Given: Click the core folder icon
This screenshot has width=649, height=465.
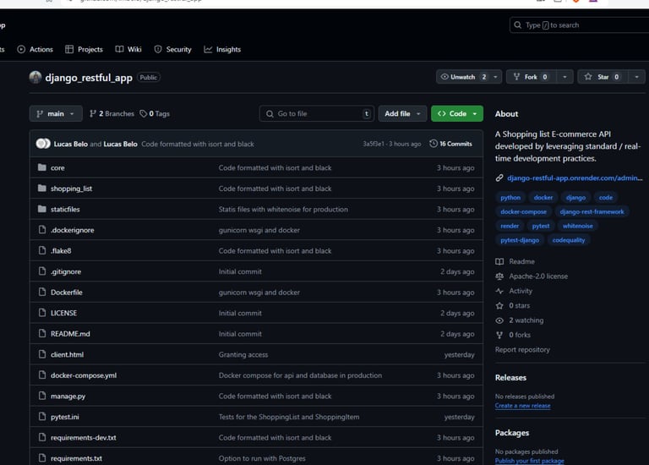Looking at the screenshot, I should (x=41, y=167).
